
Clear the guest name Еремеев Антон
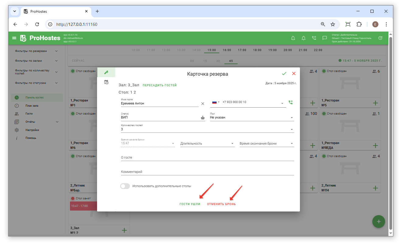click(203, 104)
